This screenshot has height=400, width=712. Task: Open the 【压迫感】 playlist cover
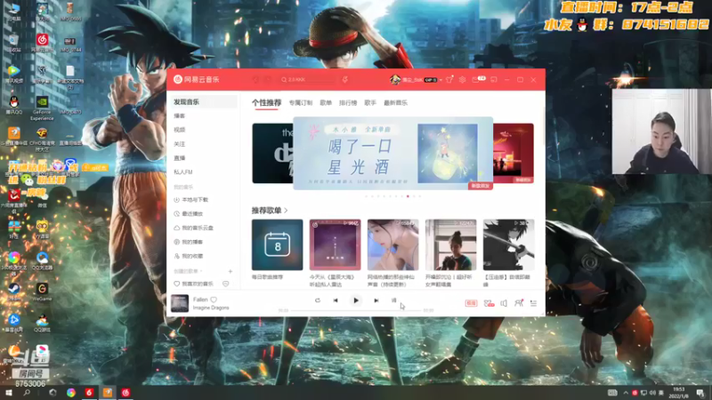508,245
